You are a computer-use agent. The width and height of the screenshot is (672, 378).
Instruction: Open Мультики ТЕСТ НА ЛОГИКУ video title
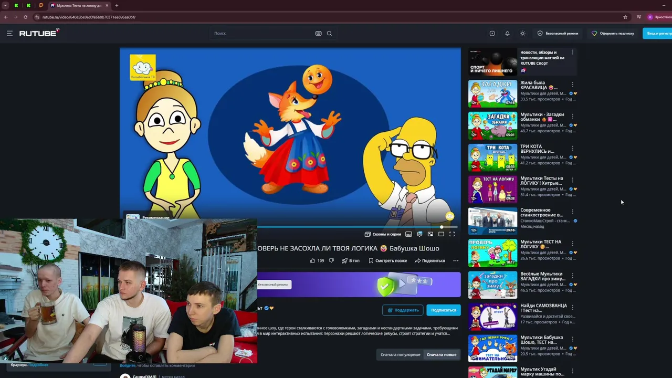click(541, 244)
